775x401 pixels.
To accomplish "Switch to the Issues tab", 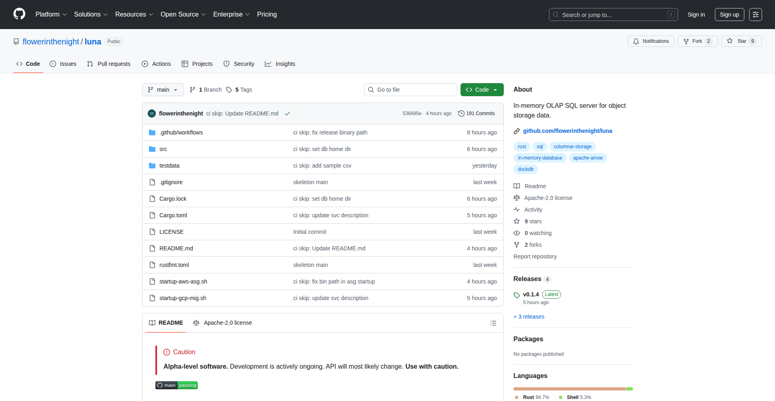I will point(63,64).
